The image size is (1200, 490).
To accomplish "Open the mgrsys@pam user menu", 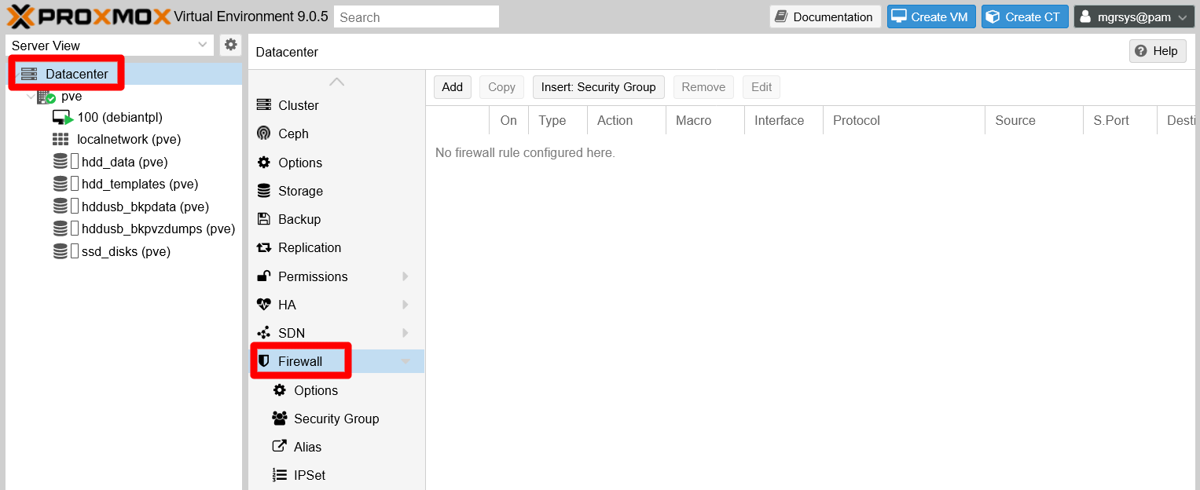I will point(1134,16).
